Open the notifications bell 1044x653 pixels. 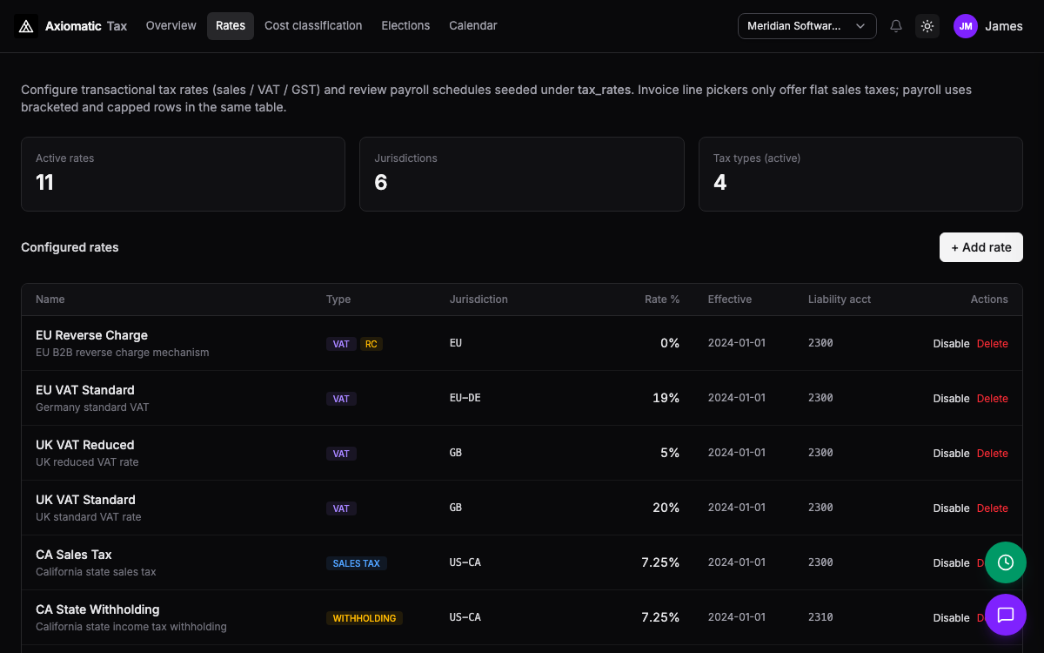[896, 26]
